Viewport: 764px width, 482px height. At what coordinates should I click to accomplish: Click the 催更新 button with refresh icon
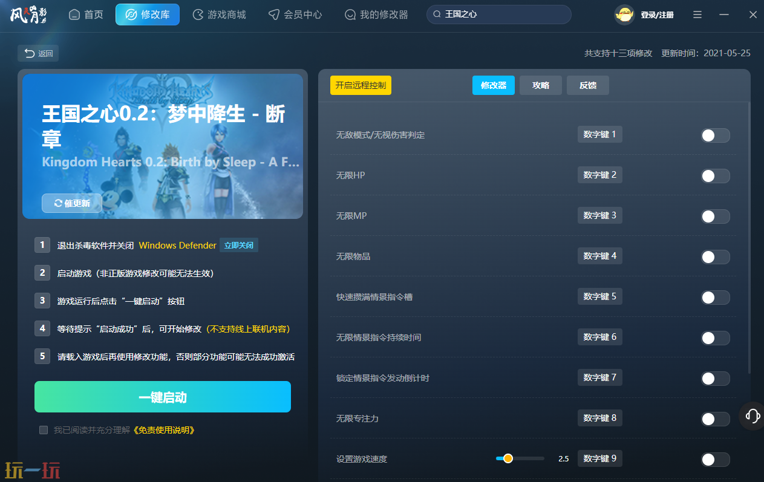(72, 203)
